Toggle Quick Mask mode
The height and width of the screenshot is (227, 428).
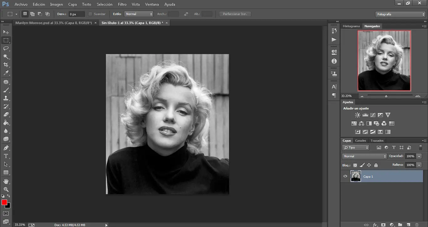6,214
